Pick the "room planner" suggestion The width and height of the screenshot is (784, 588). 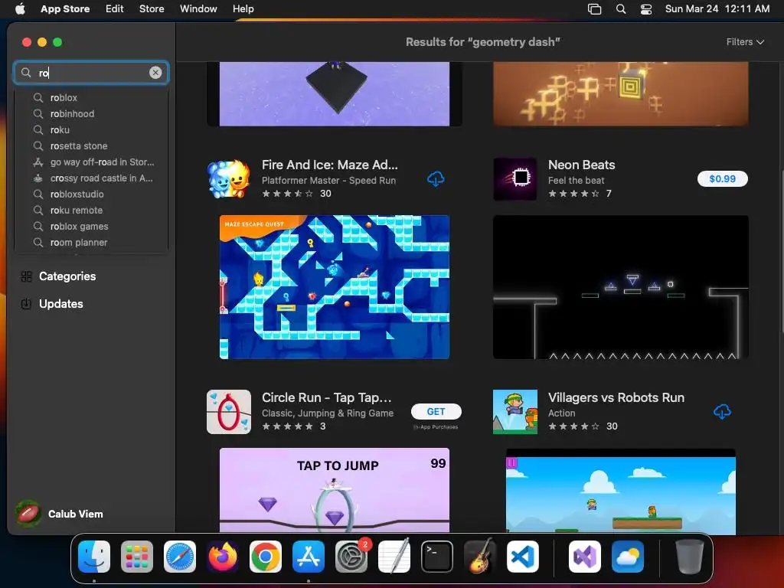[x=91, y=242]
